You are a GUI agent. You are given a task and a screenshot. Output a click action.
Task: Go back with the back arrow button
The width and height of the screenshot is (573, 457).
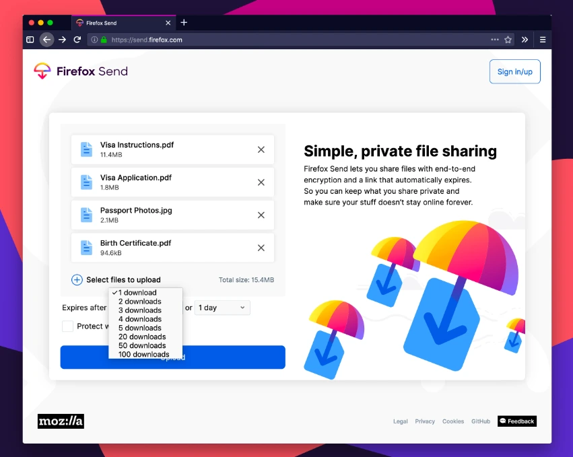tap(46, 40)
